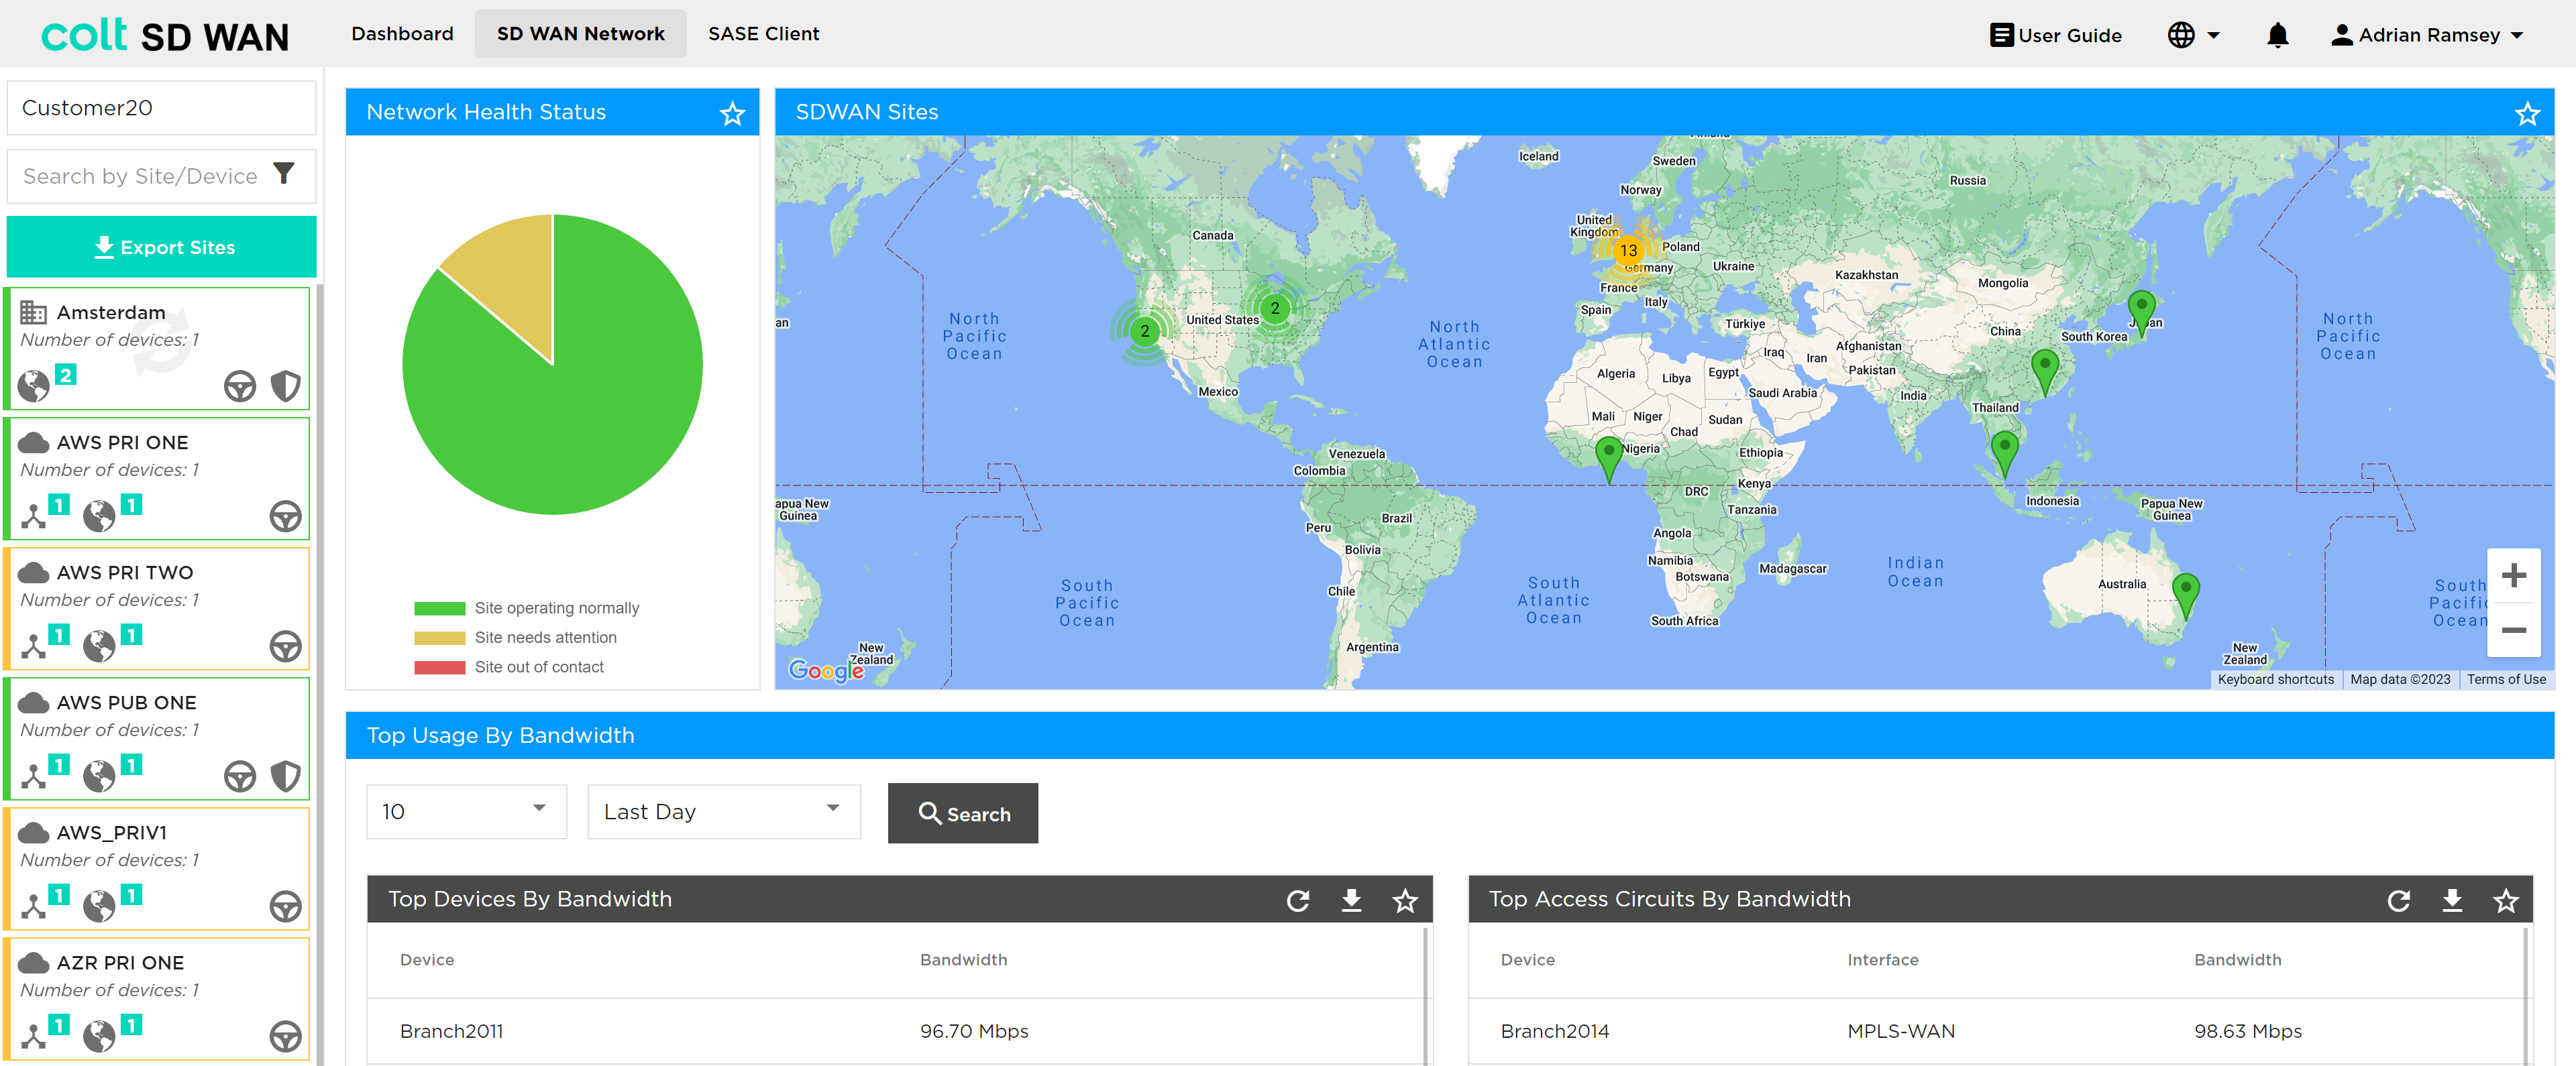Toggle the Site out of contact legend swatch

point(439,667)
